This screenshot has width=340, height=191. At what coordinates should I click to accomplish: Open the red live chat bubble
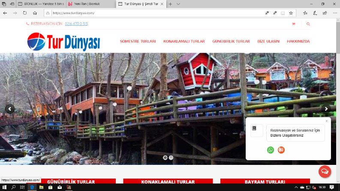(325, 171)
